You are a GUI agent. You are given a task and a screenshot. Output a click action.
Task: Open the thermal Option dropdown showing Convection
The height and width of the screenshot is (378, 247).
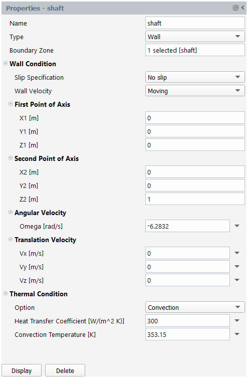[195, 307]
